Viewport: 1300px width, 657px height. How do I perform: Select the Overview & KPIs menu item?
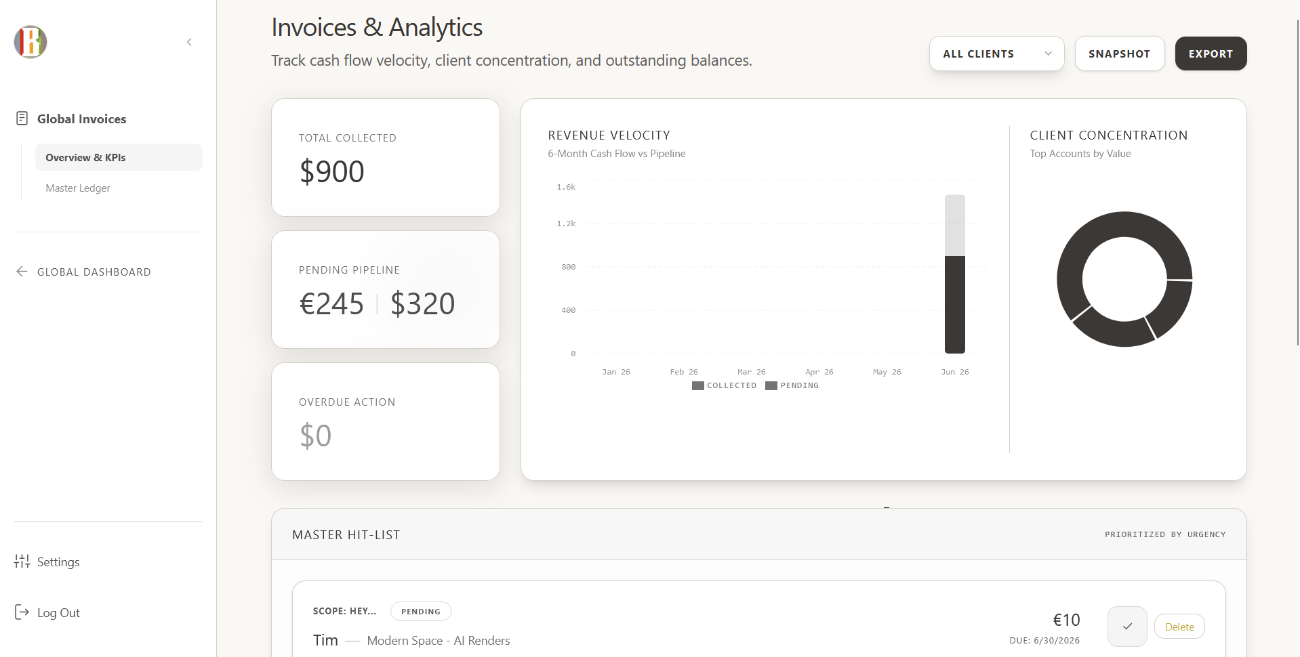(119, 157)
